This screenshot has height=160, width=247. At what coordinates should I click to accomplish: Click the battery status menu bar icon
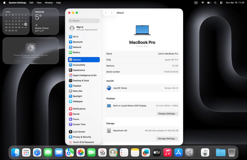click(209, 3)
